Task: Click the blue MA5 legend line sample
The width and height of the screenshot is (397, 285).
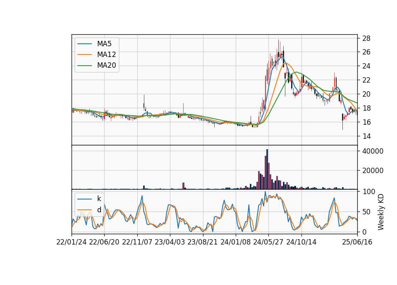Action: coord(84,44)
